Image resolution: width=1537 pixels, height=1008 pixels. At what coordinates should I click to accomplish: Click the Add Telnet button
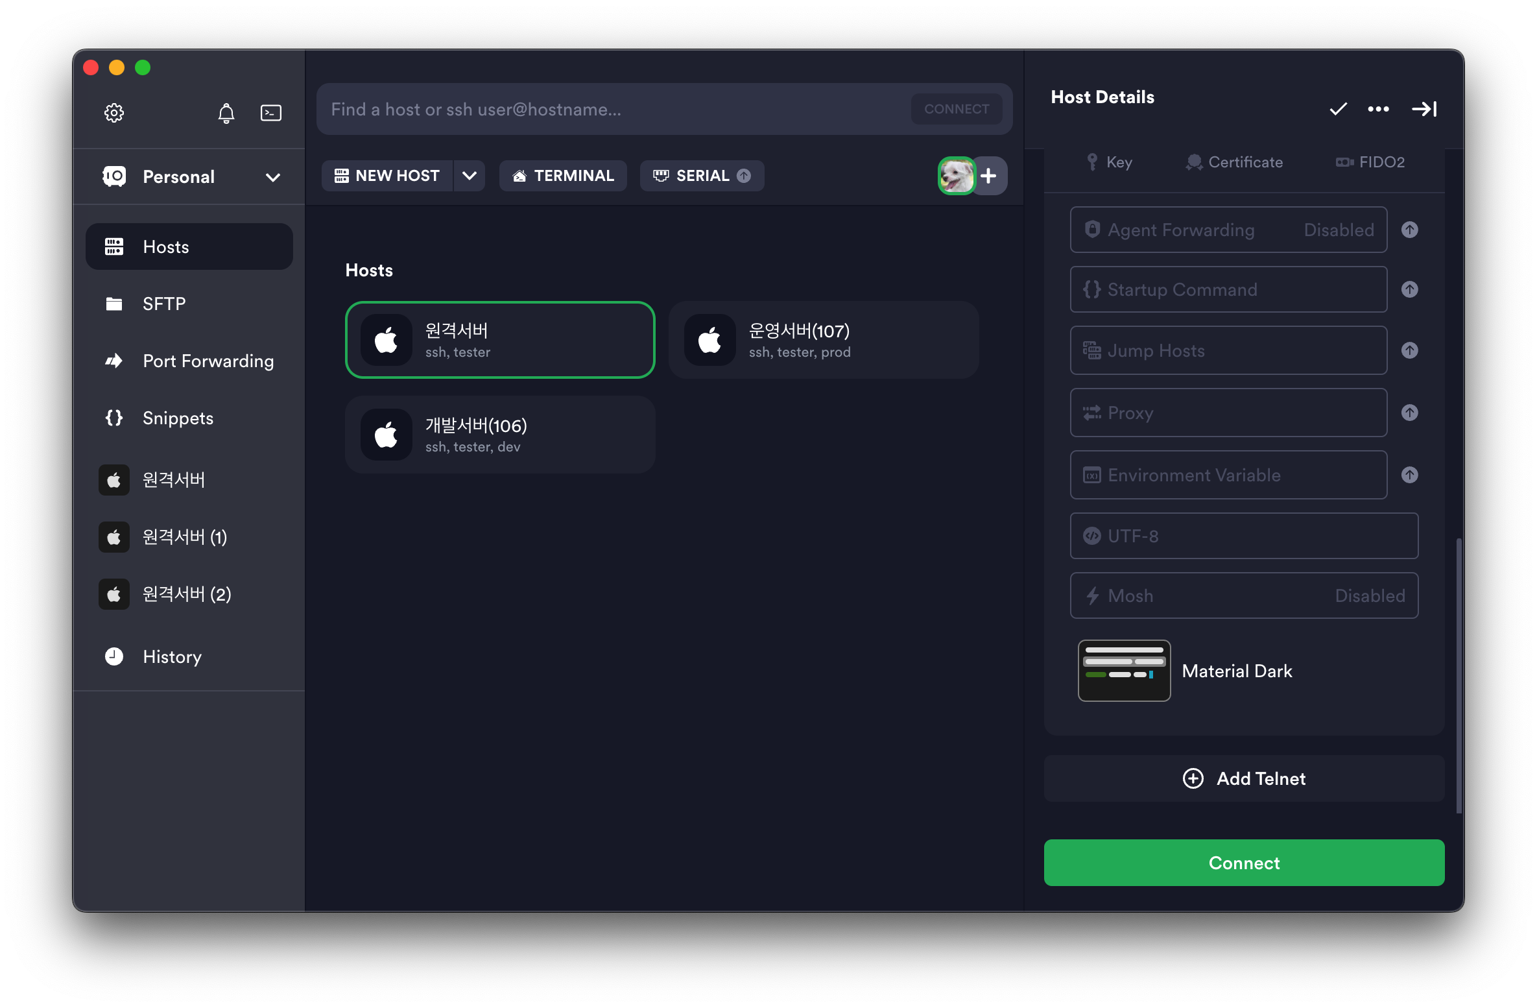pos(1243,778)
